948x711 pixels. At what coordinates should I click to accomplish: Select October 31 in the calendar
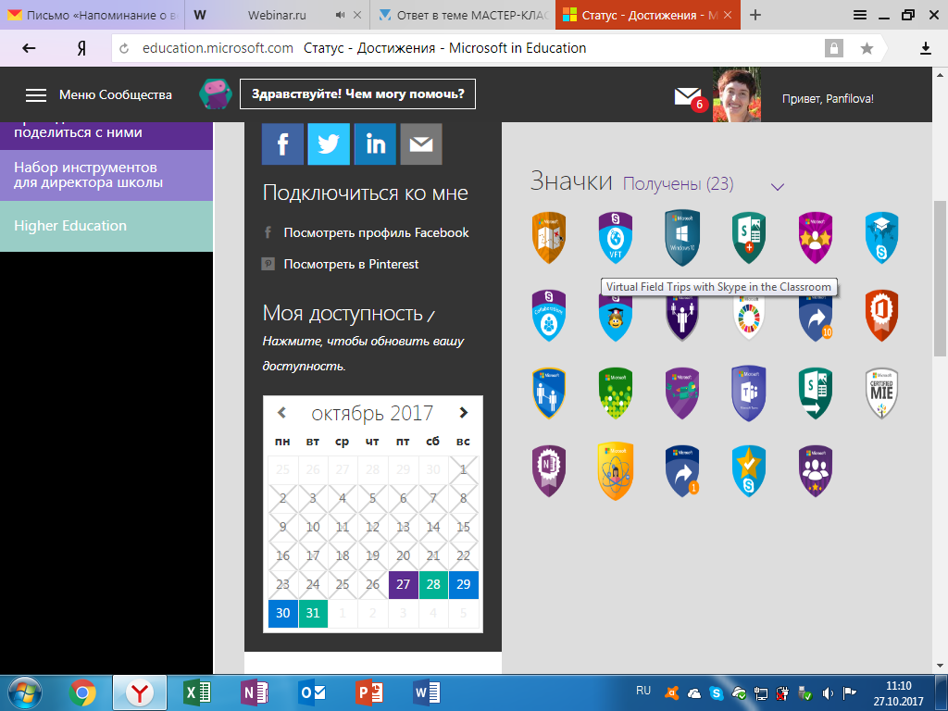(313, 613)
